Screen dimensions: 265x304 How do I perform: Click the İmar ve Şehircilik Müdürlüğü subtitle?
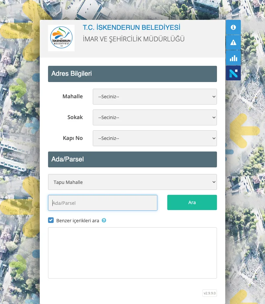(x=133, y=39)
